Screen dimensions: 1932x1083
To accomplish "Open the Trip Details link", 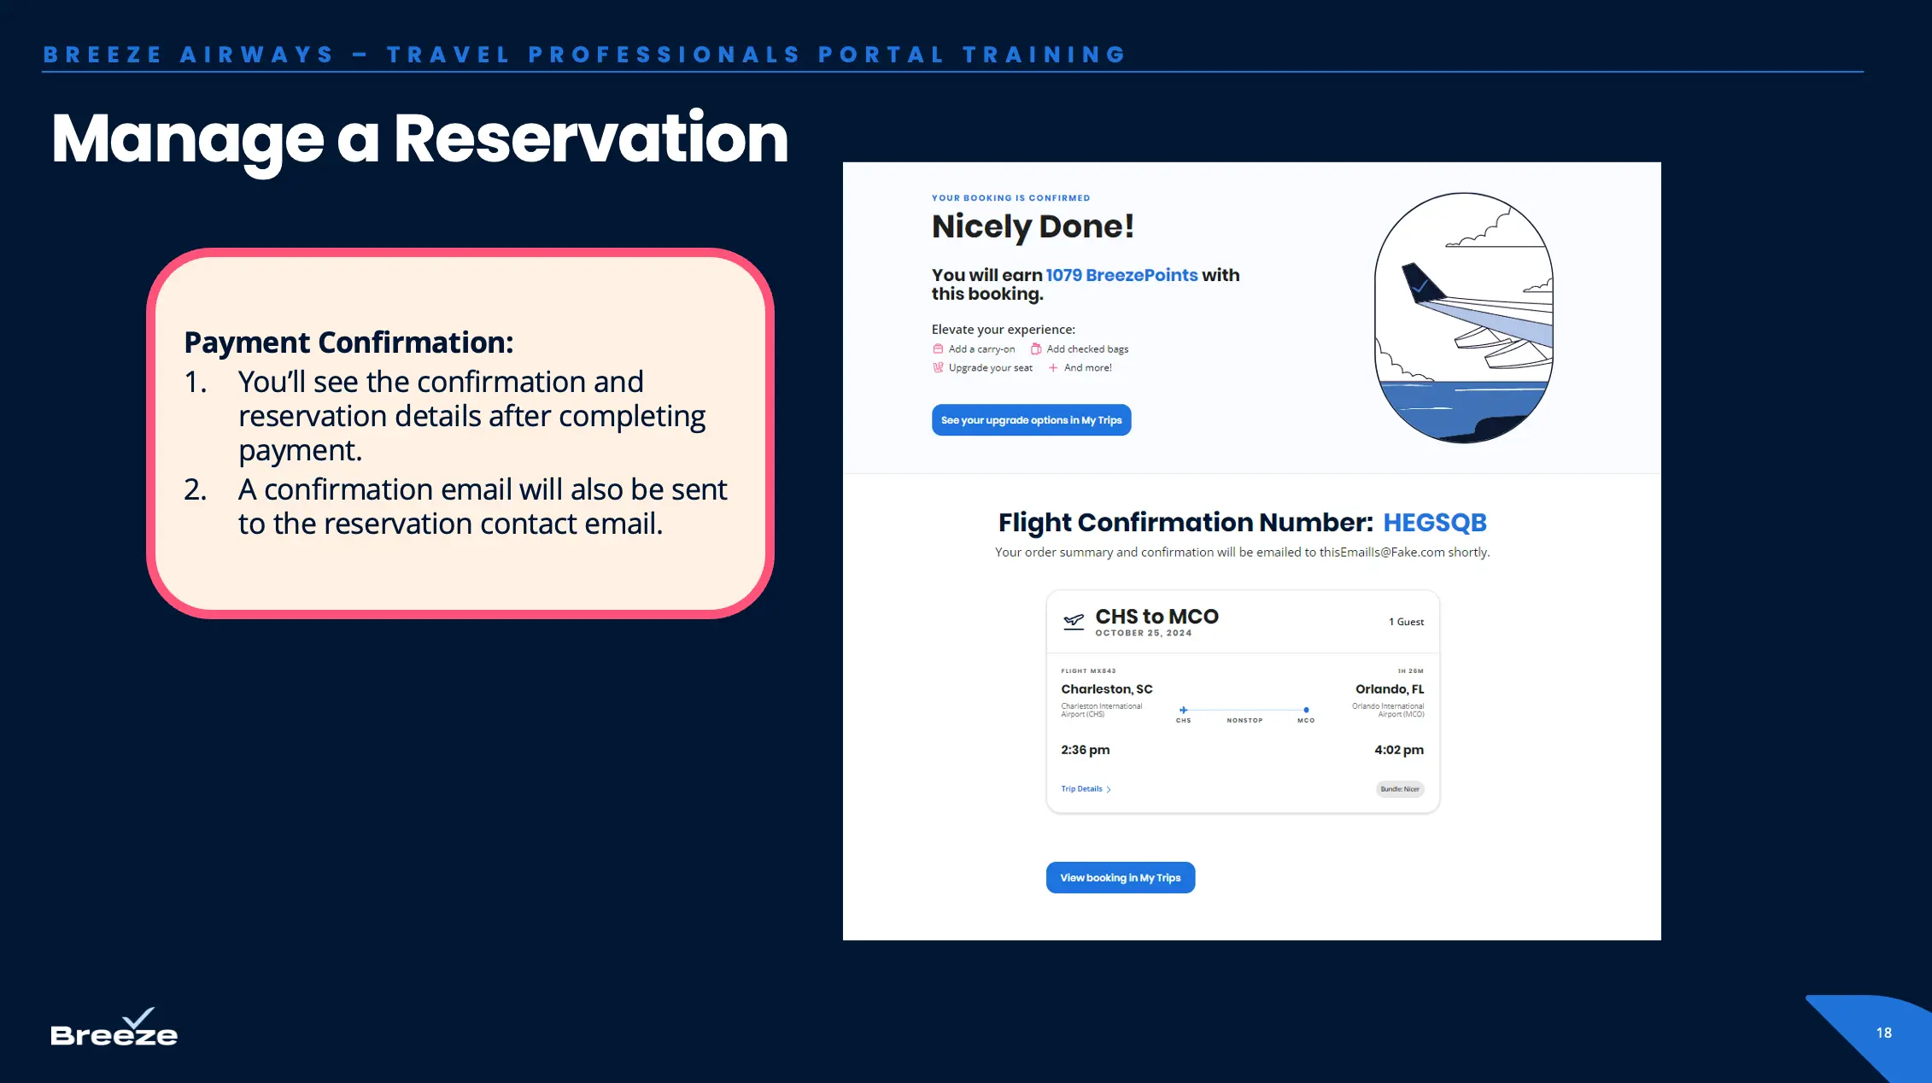I will coord(1086,789).
